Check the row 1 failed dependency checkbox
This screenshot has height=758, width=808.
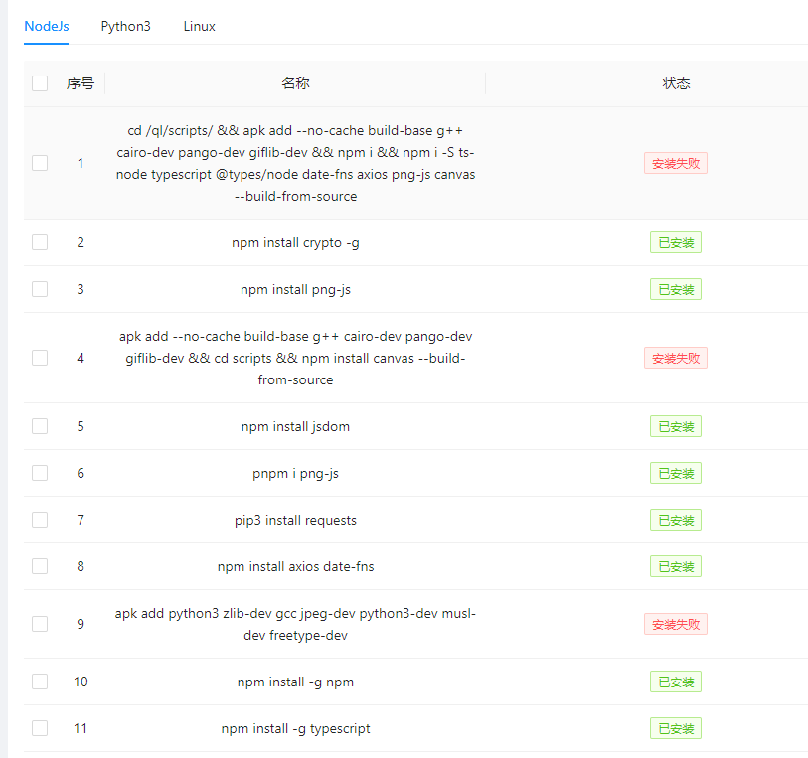40,163
